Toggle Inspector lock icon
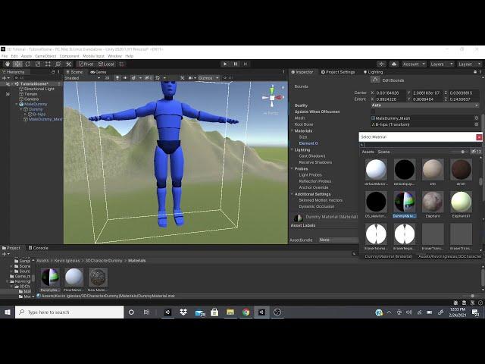The height and width of the screenshot is (364, 485). click(475, 72)
